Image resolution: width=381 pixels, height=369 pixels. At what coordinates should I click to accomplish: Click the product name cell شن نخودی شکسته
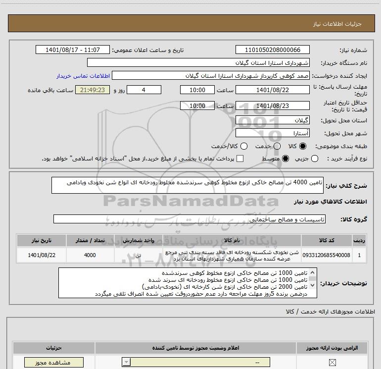(x=232, y=255)
